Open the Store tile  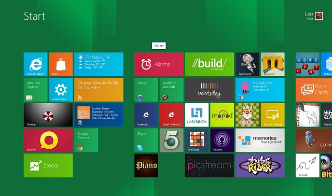[x=61, y=64]
